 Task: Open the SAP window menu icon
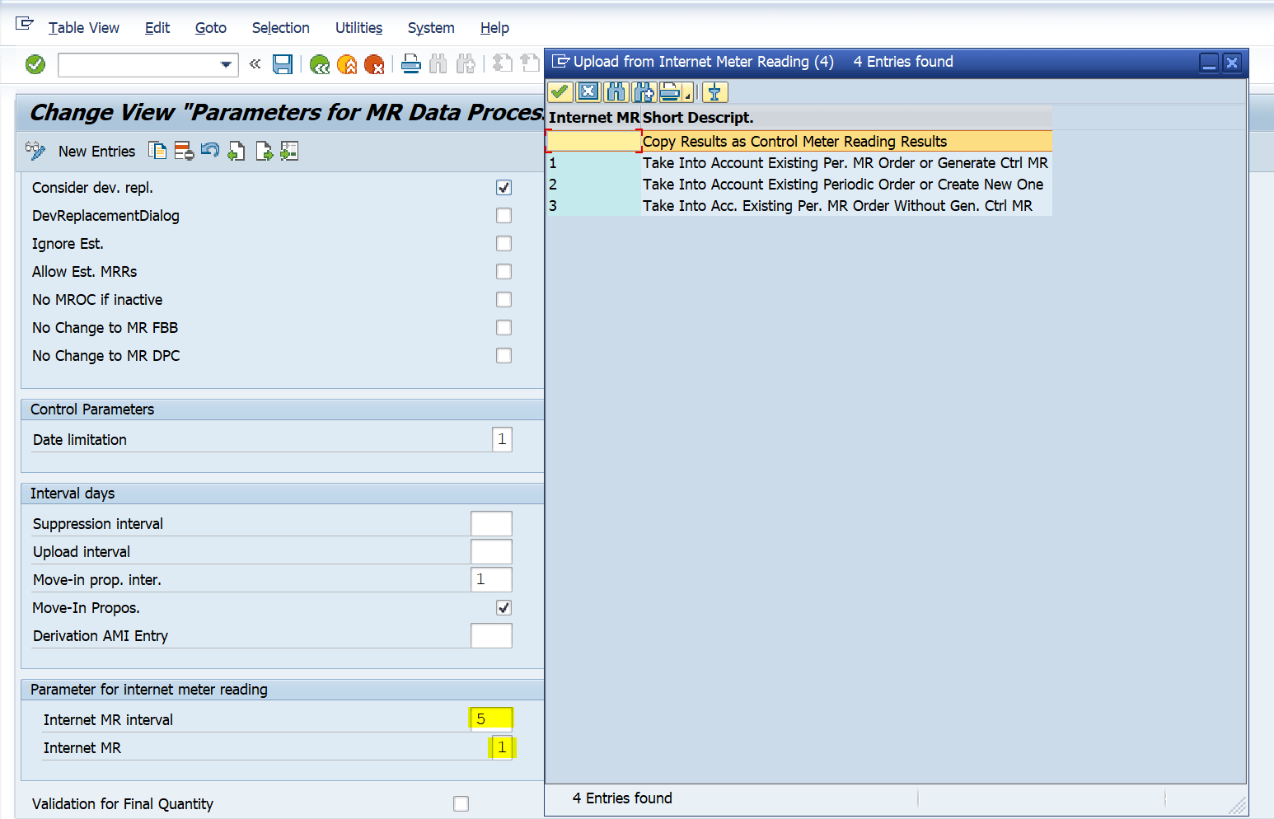(25, 24)
